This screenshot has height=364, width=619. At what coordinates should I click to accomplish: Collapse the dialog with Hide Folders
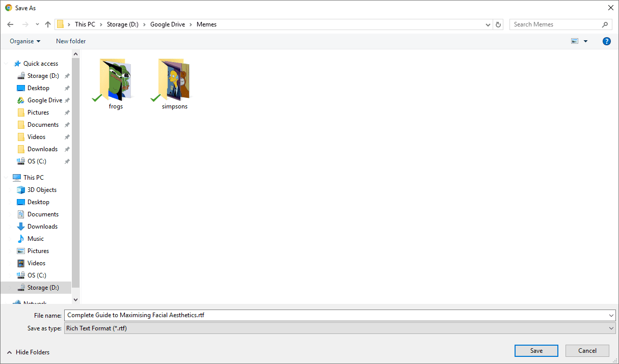point(28,352)
